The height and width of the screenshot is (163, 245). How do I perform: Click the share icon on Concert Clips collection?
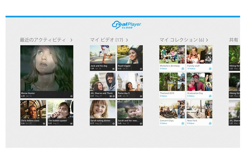coord(183,123)
